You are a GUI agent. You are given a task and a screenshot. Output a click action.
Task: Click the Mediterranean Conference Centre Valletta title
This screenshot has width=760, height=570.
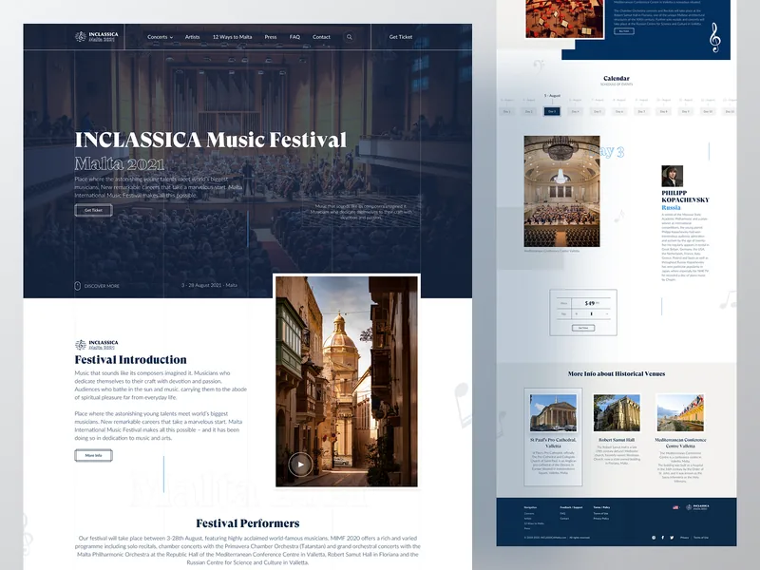(680, 443)
